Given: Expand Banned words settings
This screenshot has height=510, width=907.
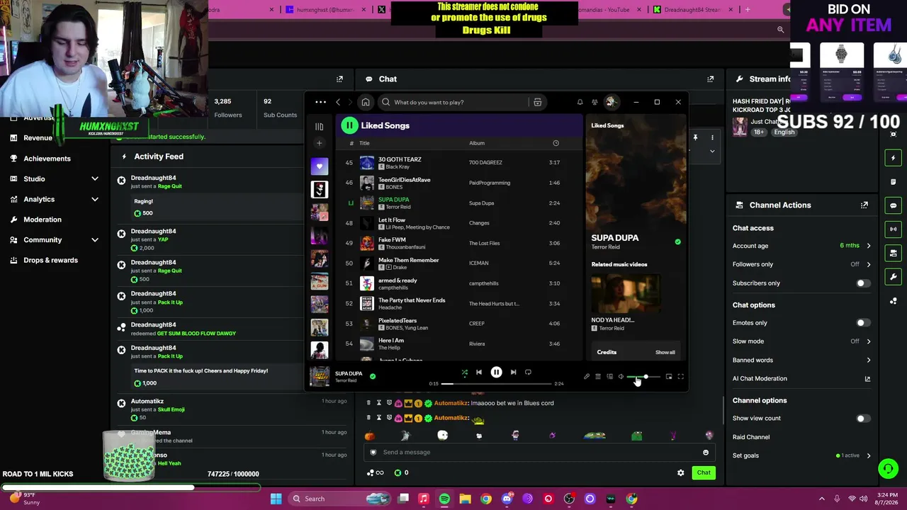Looking at the screenshot, I should [869, 360].
